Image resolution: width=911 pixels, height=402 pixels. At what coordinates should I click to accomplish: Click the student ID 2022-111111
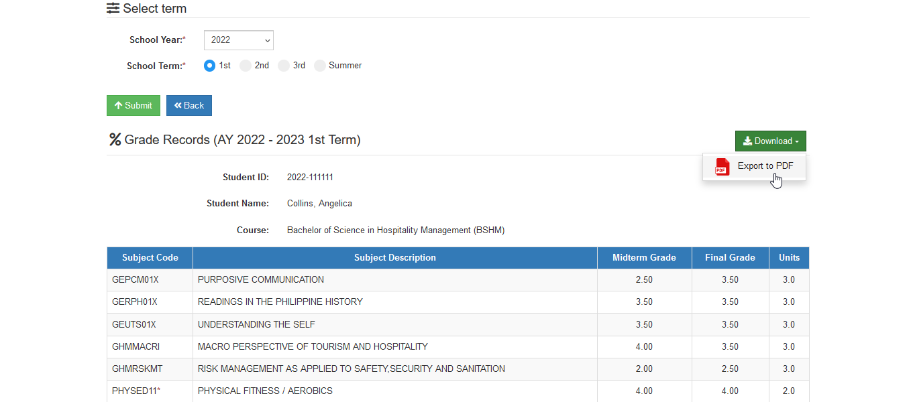310,178
